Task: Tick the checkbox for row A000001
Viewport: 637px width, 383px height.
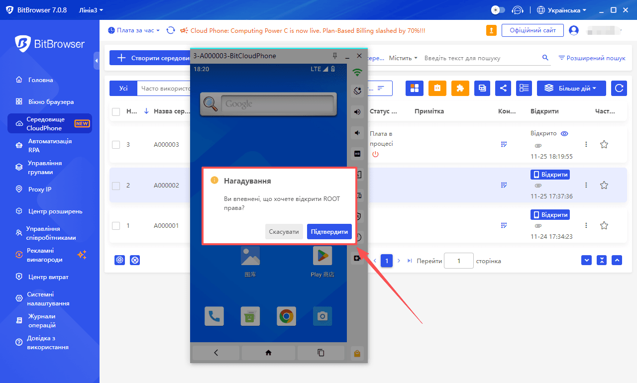Action: pos(116,225)
